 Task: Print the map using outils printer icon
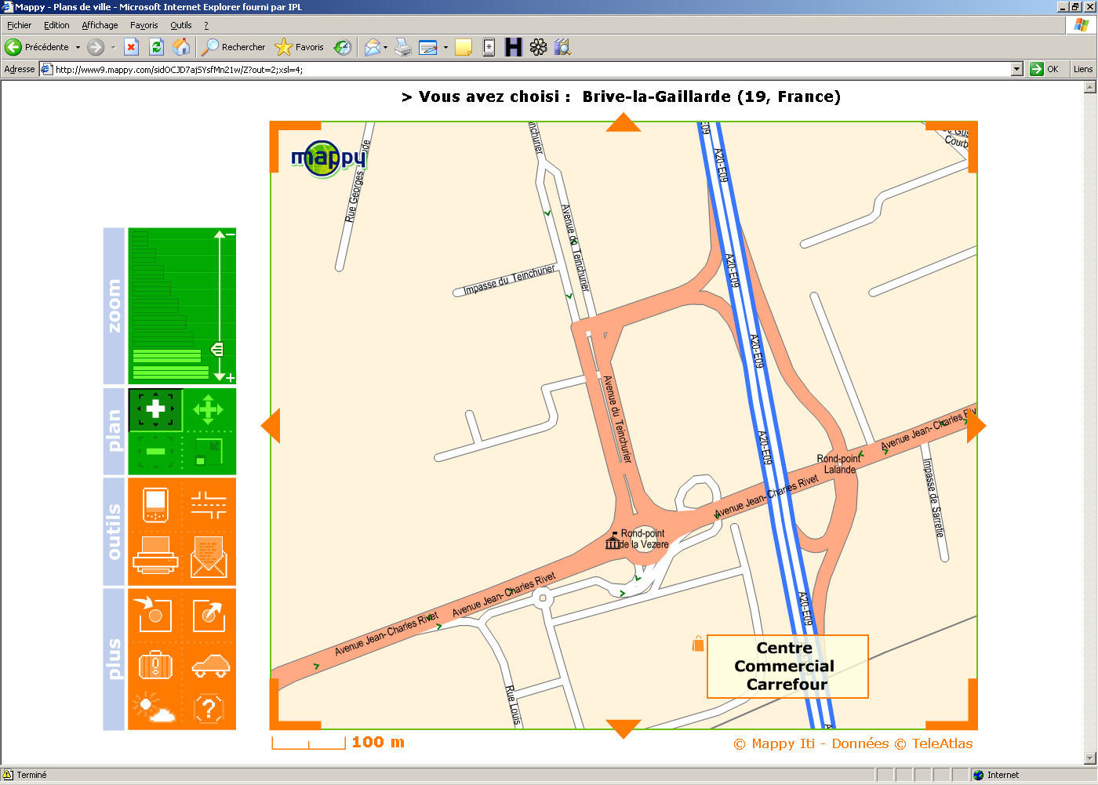pyautogui.click(x=155, y=558)
